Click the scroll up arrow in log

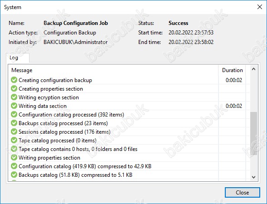point(253,69)
